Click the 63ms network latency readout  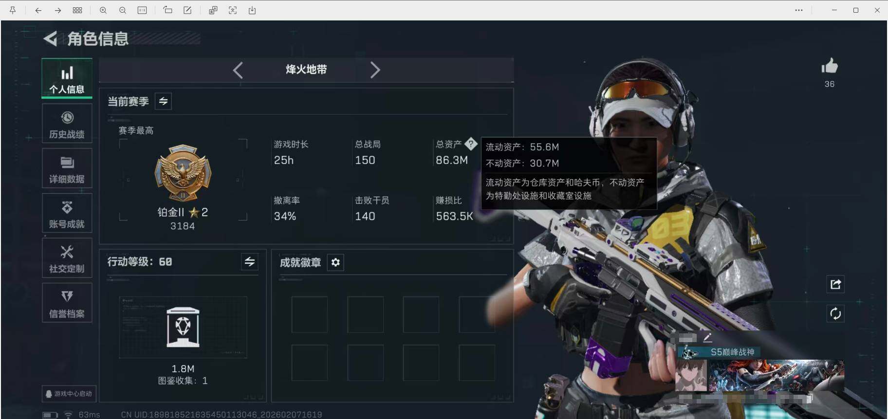click(x=89, y=415)
